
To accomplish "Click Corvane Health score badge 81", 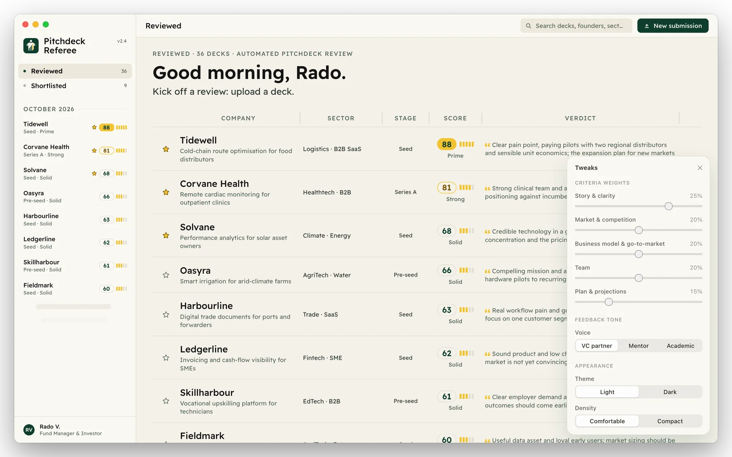I will pyautogui.click(x=447, y=187).
